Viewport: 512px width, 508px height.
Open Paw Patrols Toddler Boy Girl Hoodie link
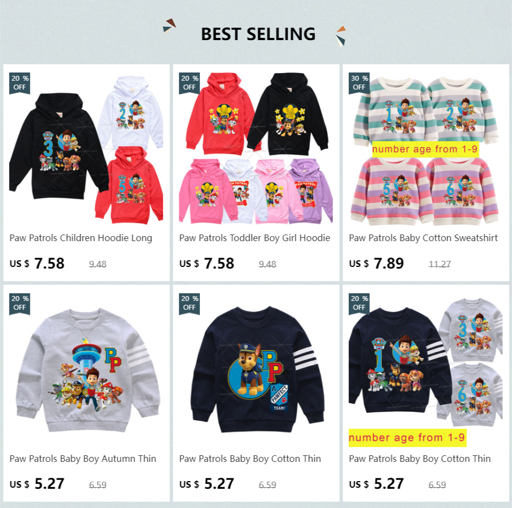click(x=255, y=238)
